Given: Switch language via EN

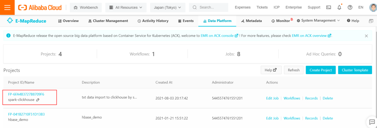Looking at the screenshot, I should [361, 7].
